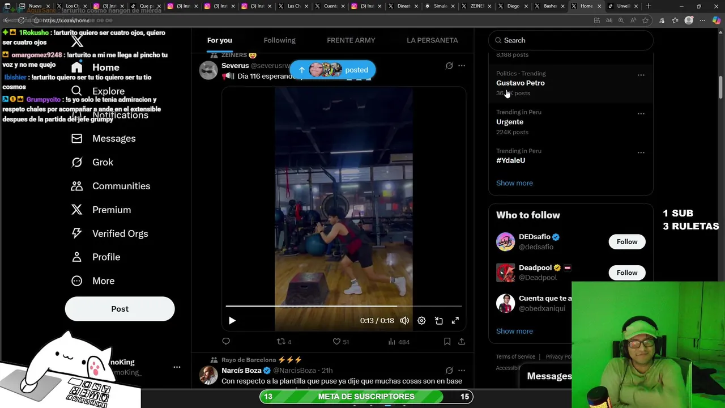Screen dimensions: 725x408
Task: Reply to the Severus post
Action: pos(226,341)
